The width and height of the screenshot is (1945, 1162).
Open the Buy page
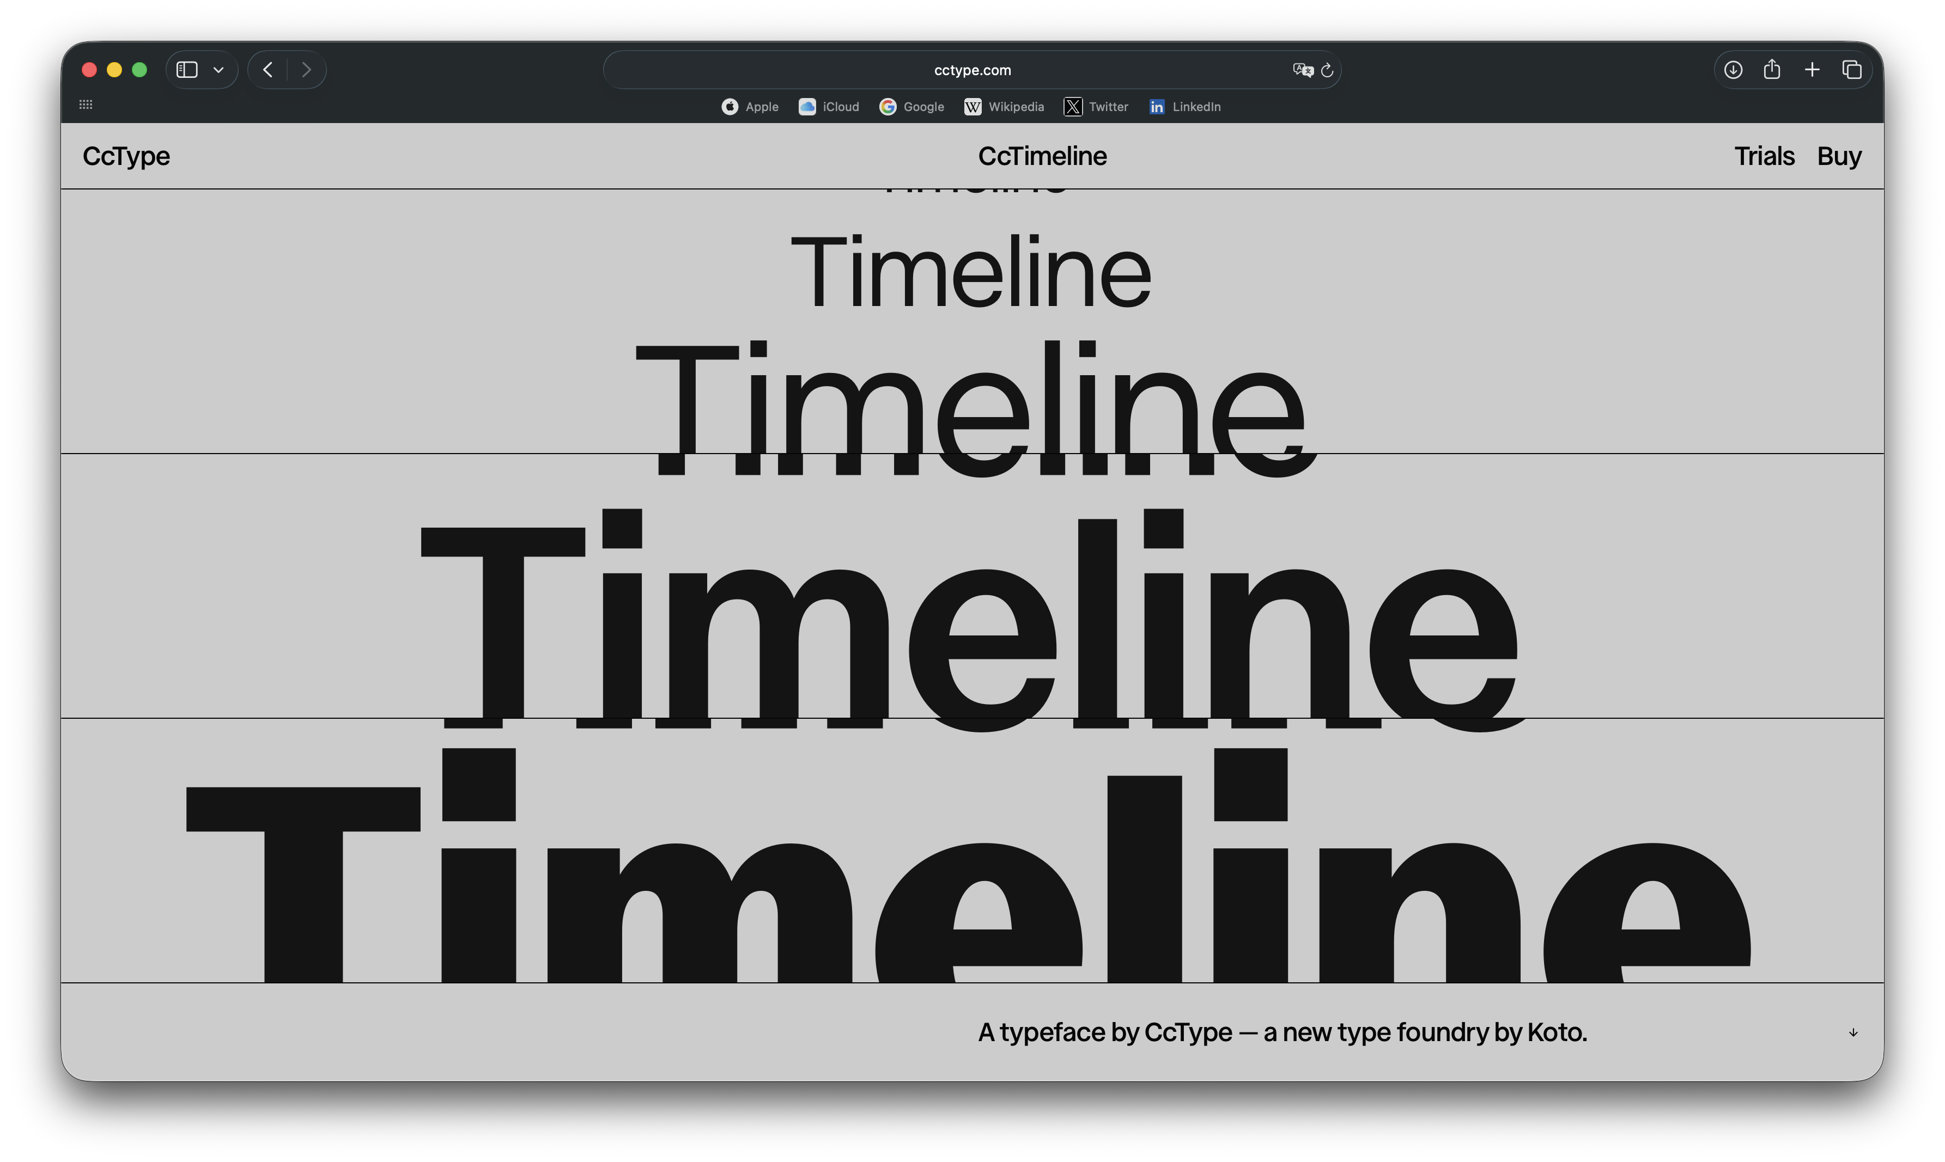point(1839,156)
